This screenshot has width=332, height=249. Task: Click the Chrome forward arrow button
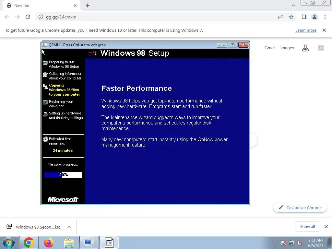click(18, 17)
